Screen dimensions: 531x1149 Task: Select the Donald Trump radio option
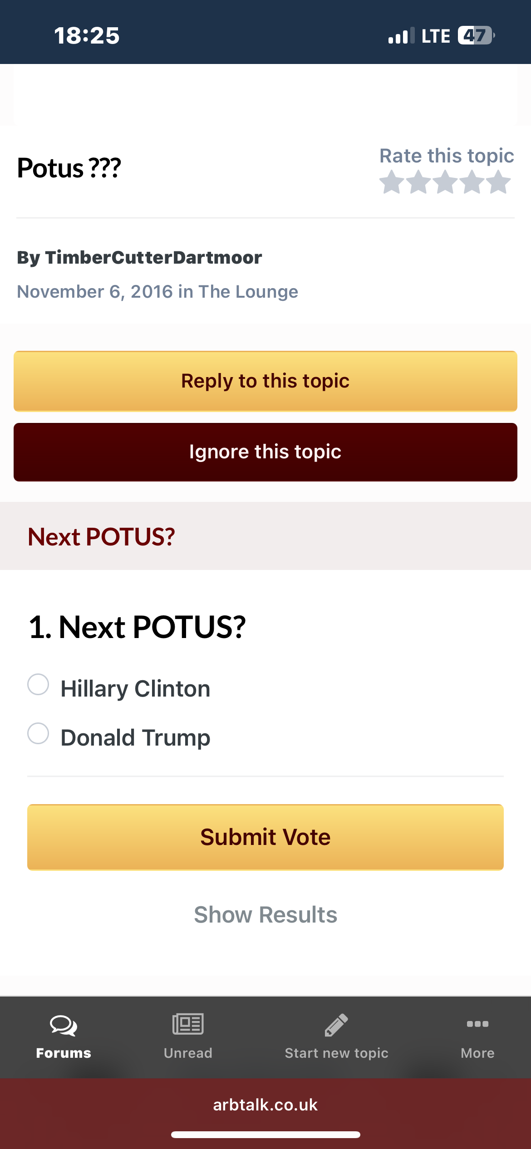(38, 733)
